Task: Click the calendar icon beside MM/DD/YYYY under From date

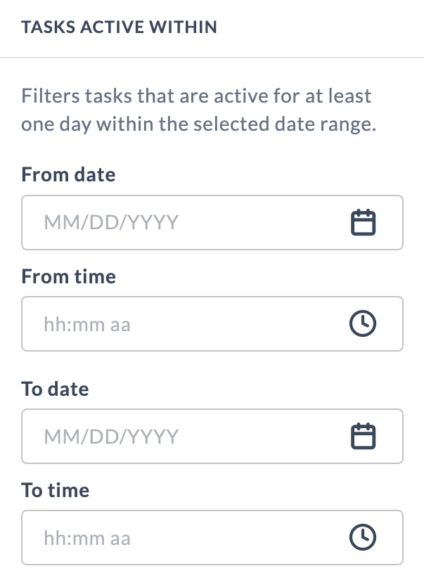Action: pos(363,222)
